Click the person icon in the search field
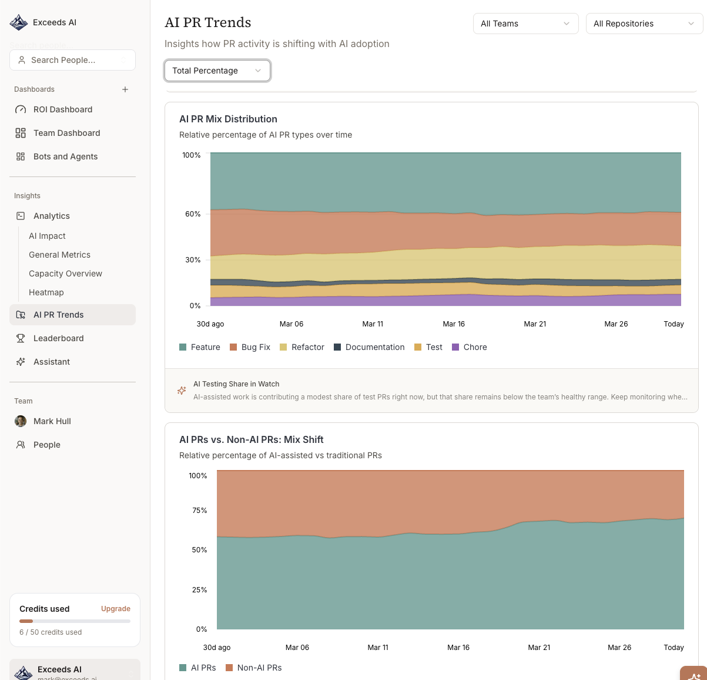The image size is (707, 680). click(22, 60)
